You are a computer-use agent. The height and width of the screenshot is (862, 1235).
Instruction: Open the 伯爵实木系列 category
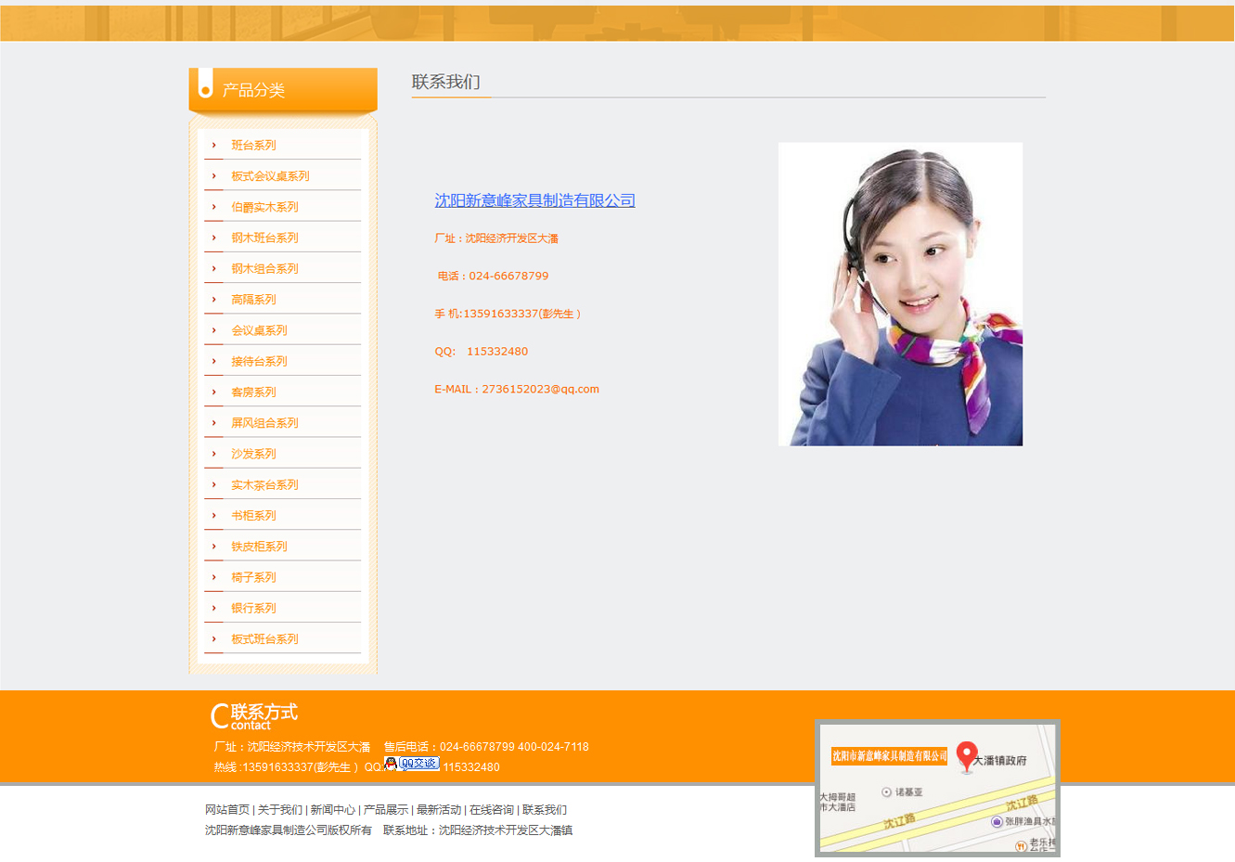click(x=264, y=207)
